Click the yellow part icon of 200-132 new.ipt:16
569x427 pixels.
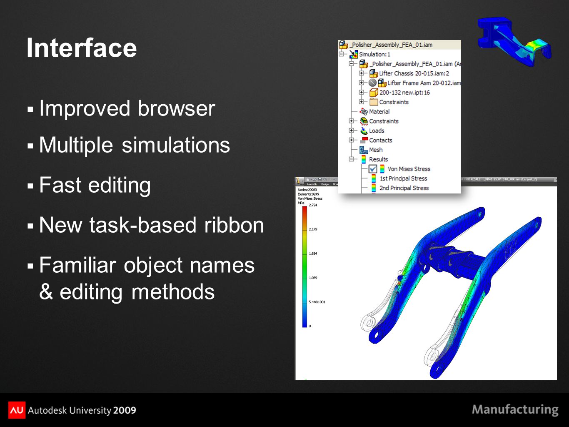coord(374,93)
